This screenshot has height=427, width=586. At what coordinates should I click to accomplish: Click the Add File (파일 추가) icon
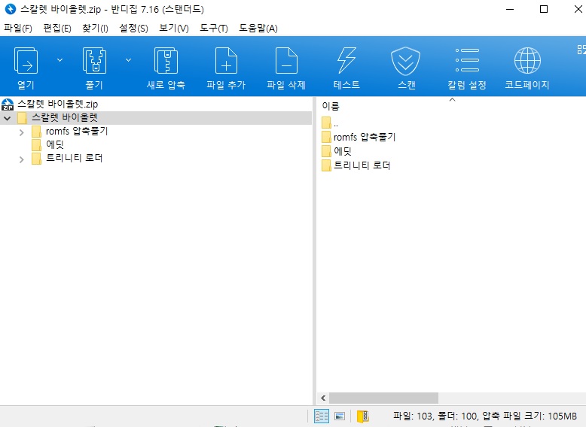[x=226, y=60]
